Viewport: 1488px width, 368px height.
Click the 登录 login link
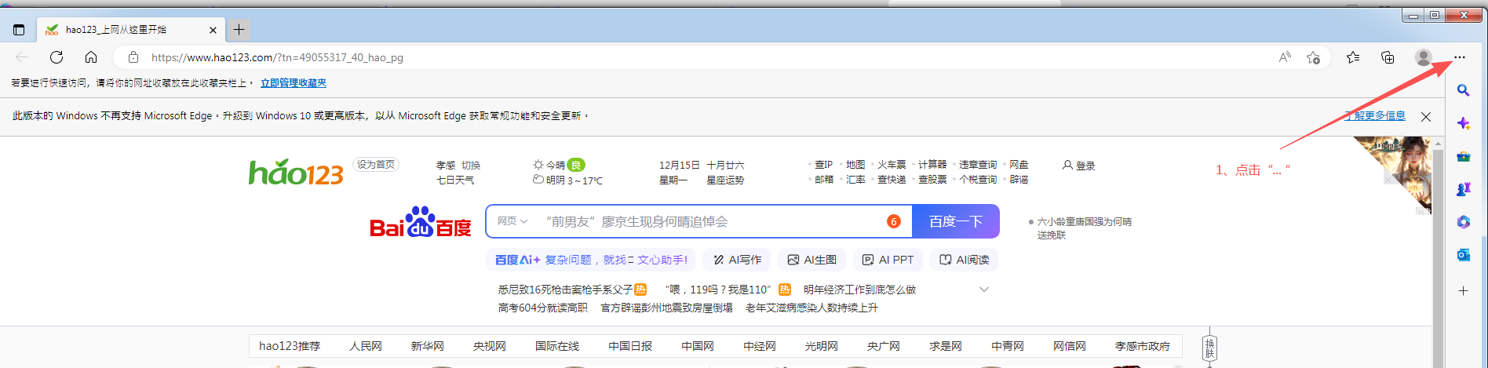point(1079,166)
